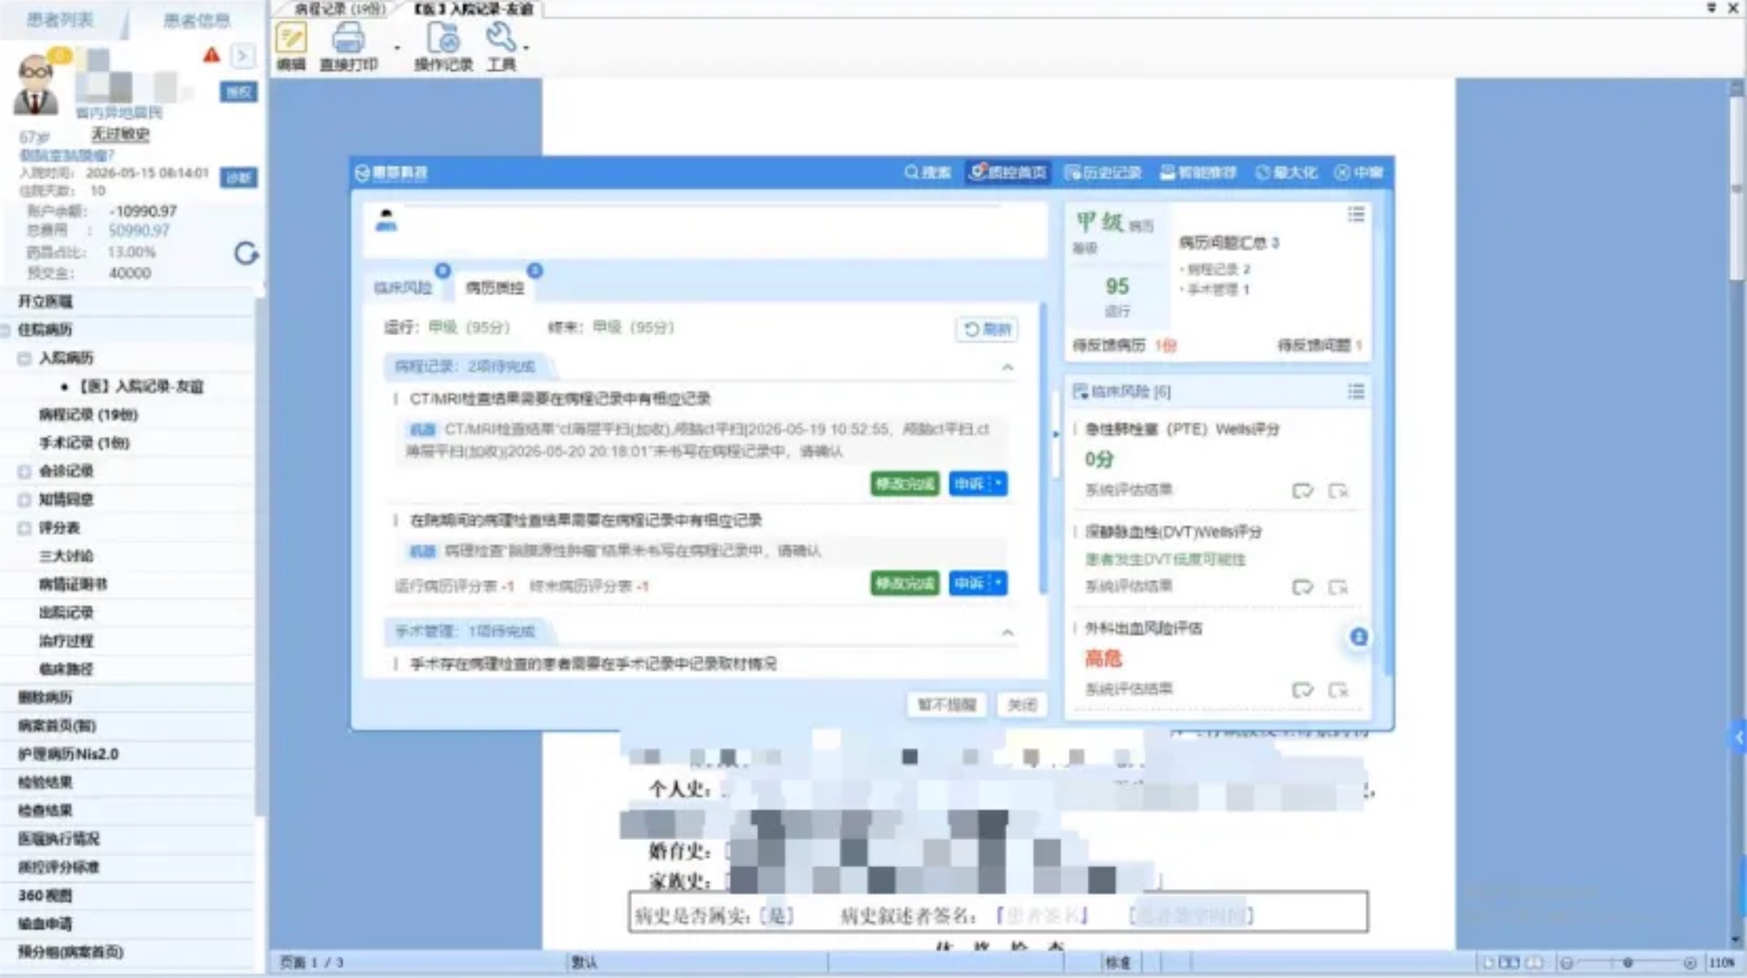The image size is (1747, 978).
Task: Click the list icon in the 临床风险 [6] header
Action: point(1356,391)
